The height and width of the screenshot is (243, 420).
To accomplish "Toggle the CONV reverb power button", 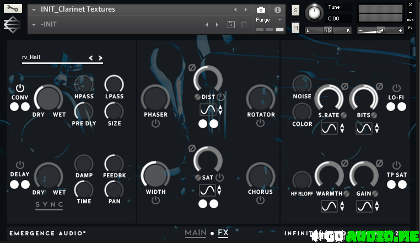I will pyautogui.click(x=20, y=88).
